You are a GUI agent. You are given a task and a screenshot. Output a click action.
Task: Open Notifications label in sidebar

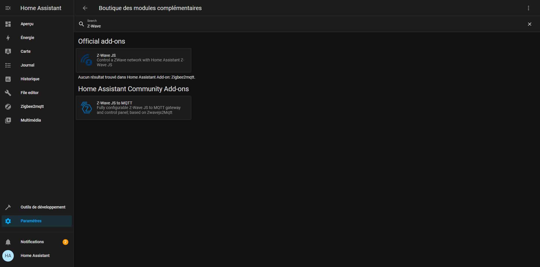(32, 242)
